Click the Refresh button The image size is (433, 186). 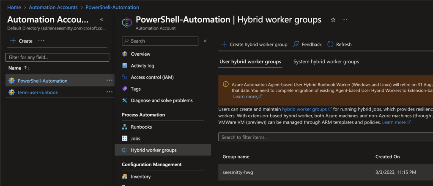pyautogui.click(x=340, y=44)
